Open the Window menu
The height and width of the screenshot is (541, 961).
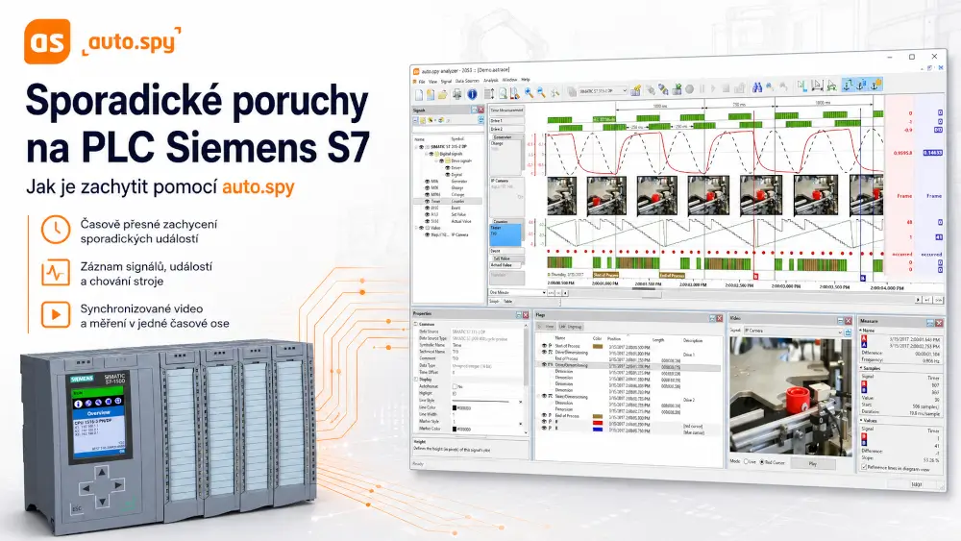click(510, 80)
